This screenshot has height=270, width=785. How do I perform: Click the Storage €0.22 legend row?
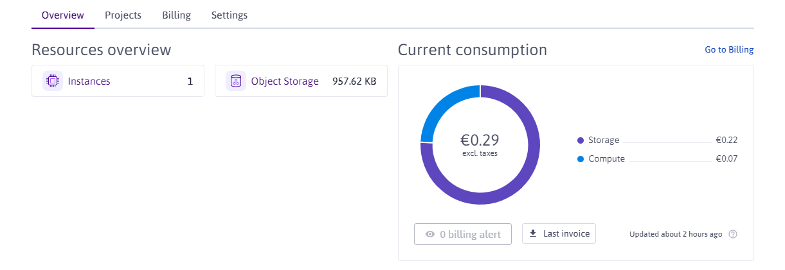click(657, 140)
